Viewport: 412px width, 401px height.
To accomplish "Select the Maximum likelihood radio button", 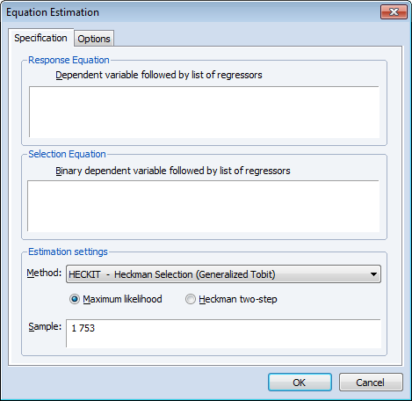I will click(x=75, y=299).
